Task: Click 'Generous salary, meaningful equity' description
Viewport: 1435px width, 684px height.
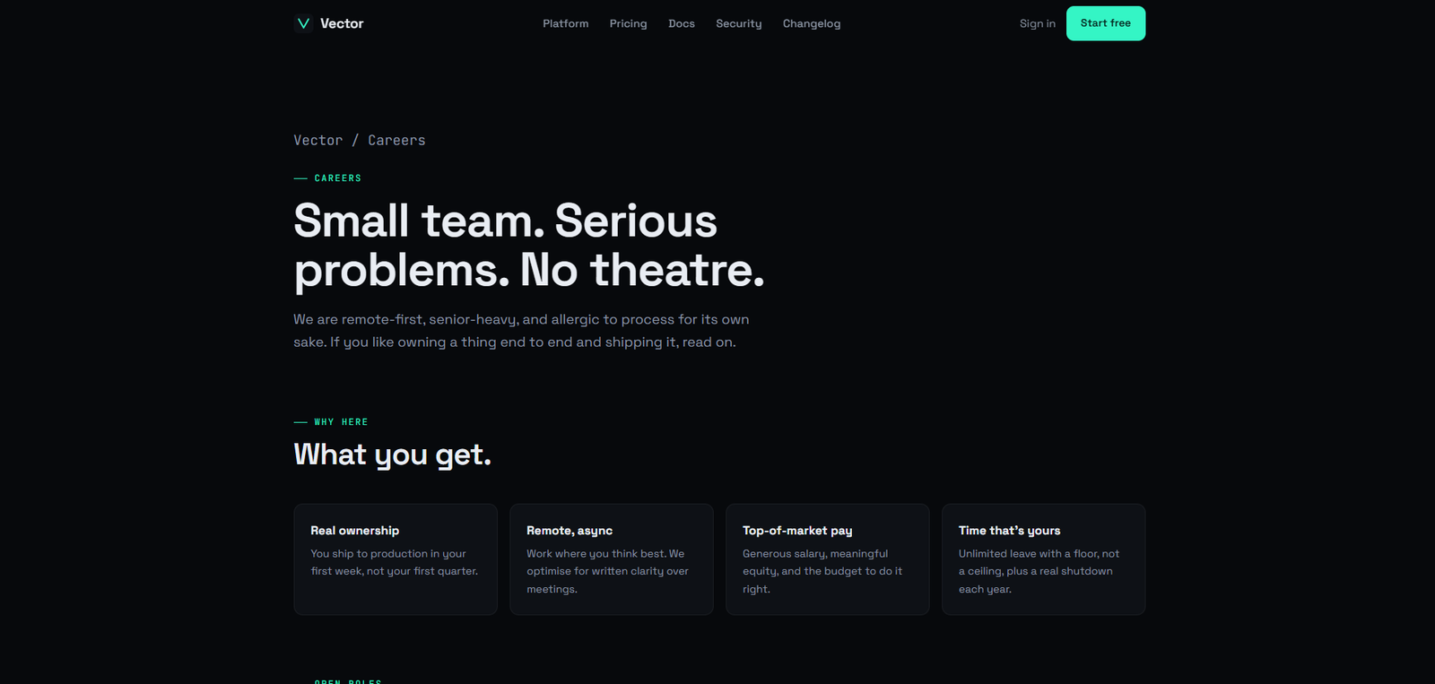Action: coord(822,571)
